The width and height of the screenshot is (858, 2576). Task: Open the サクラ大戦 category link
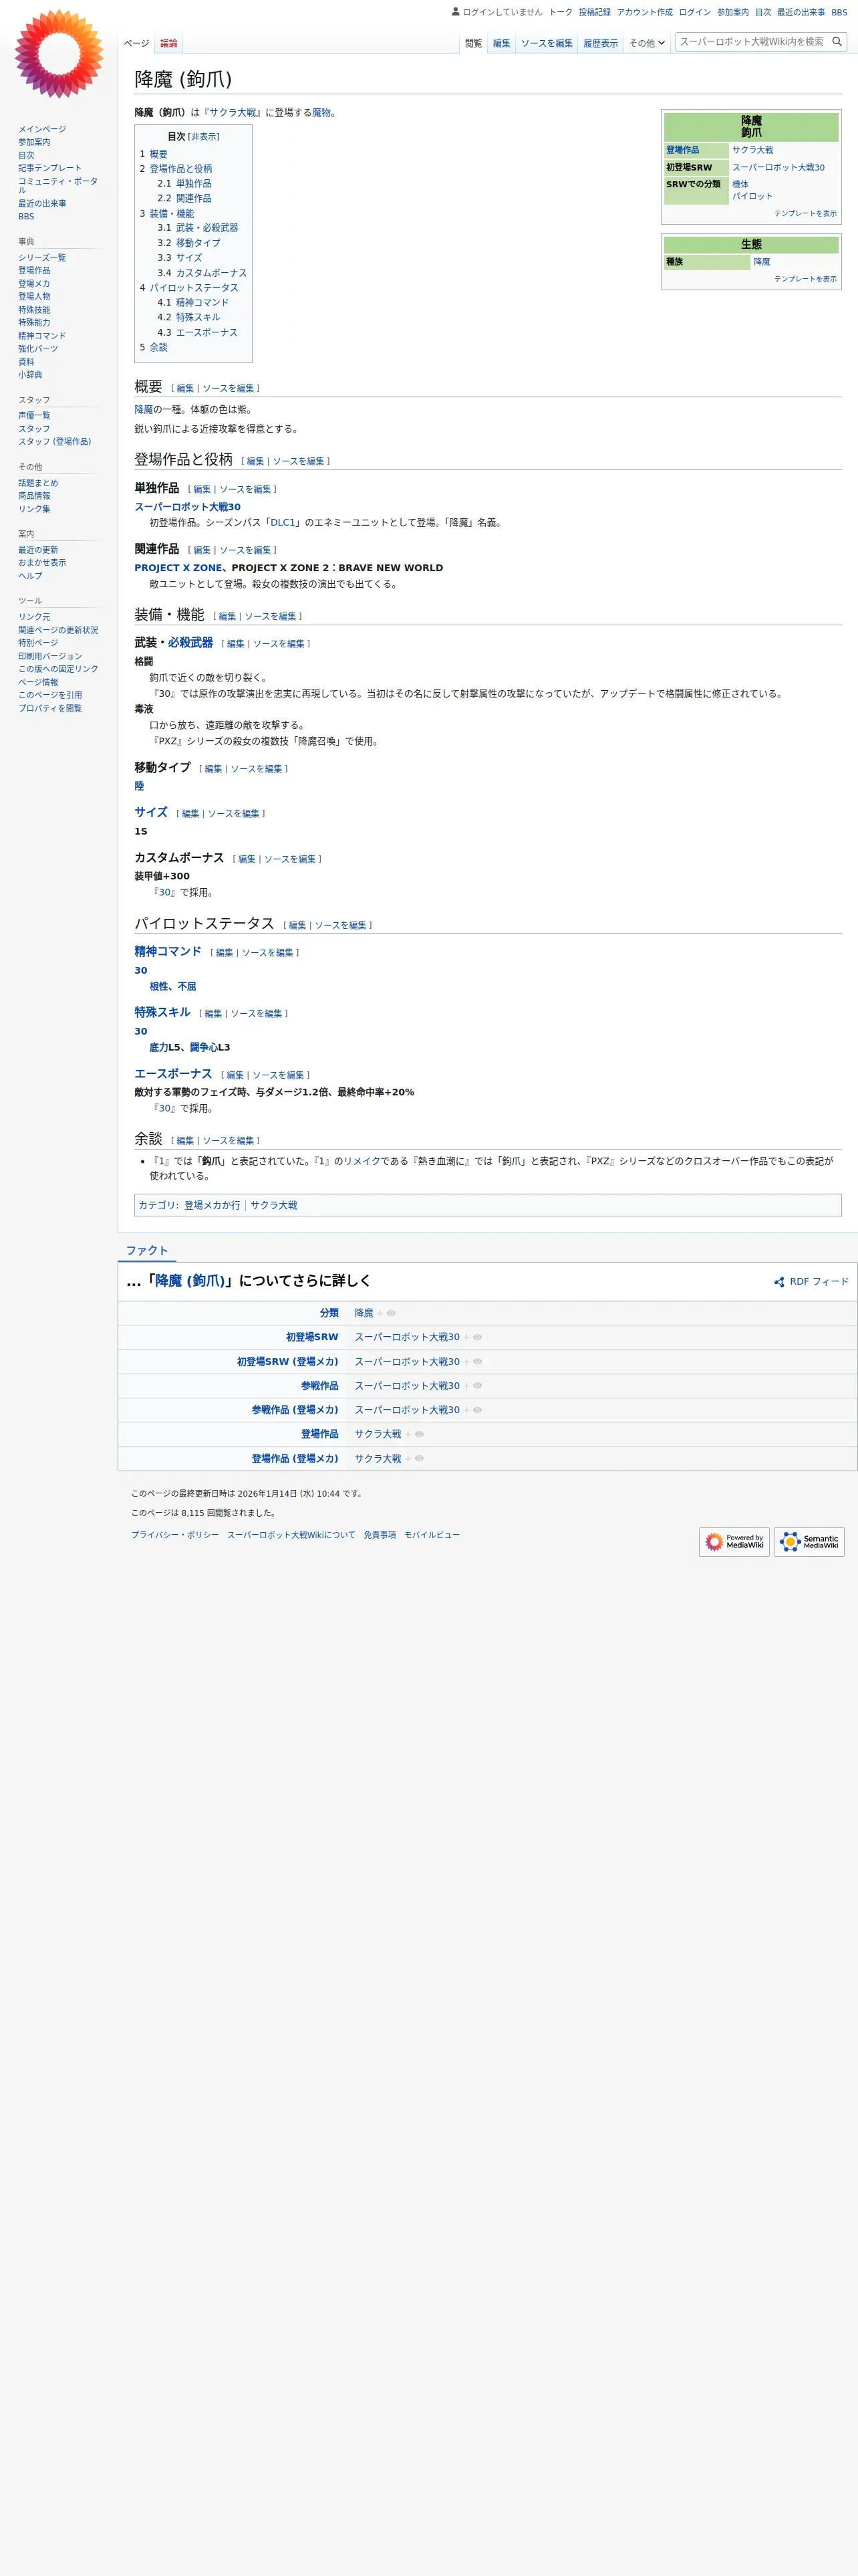(x=274, y=1206)
